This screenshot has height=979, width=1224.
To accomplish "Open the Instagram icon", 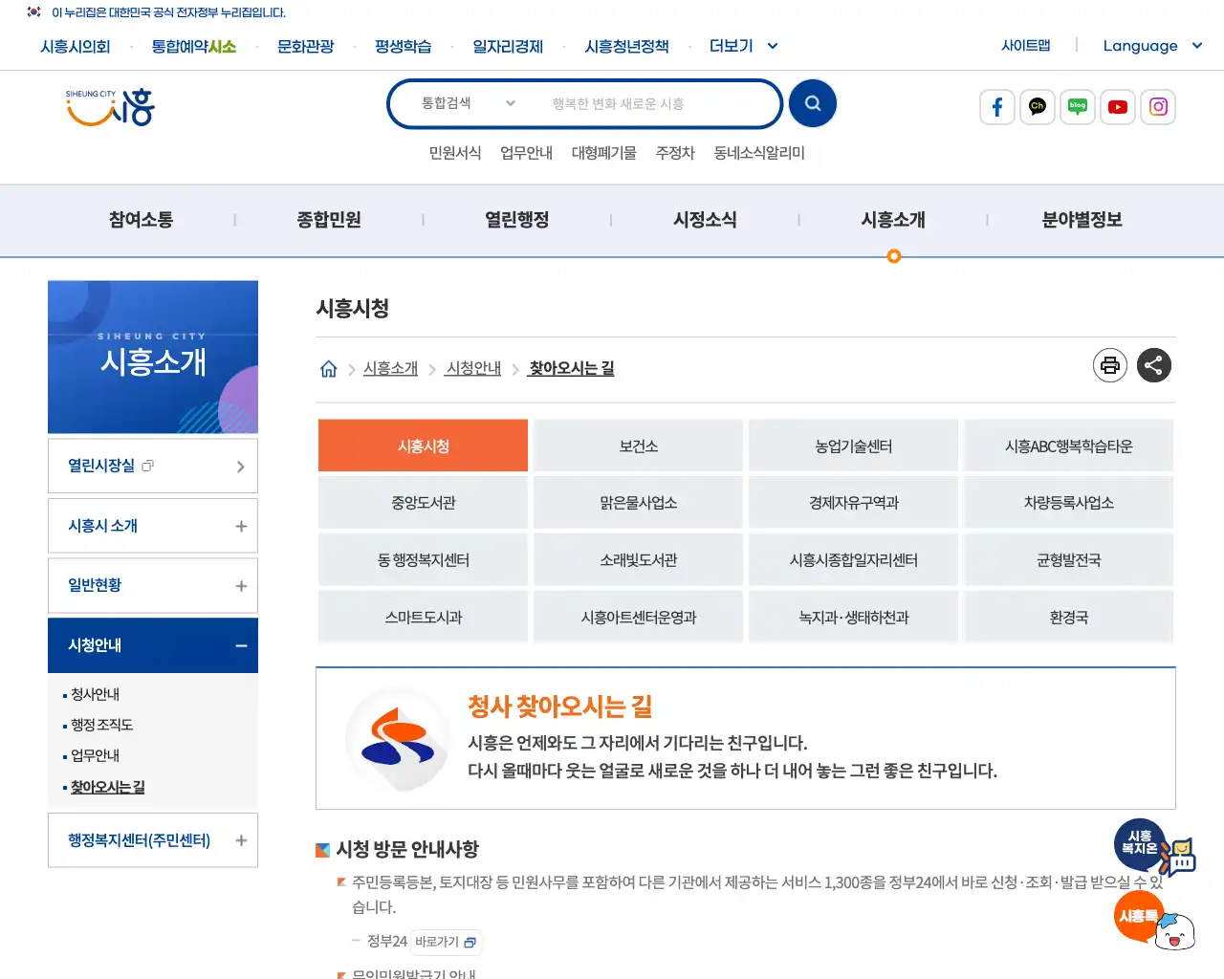I will point(1158,107).
